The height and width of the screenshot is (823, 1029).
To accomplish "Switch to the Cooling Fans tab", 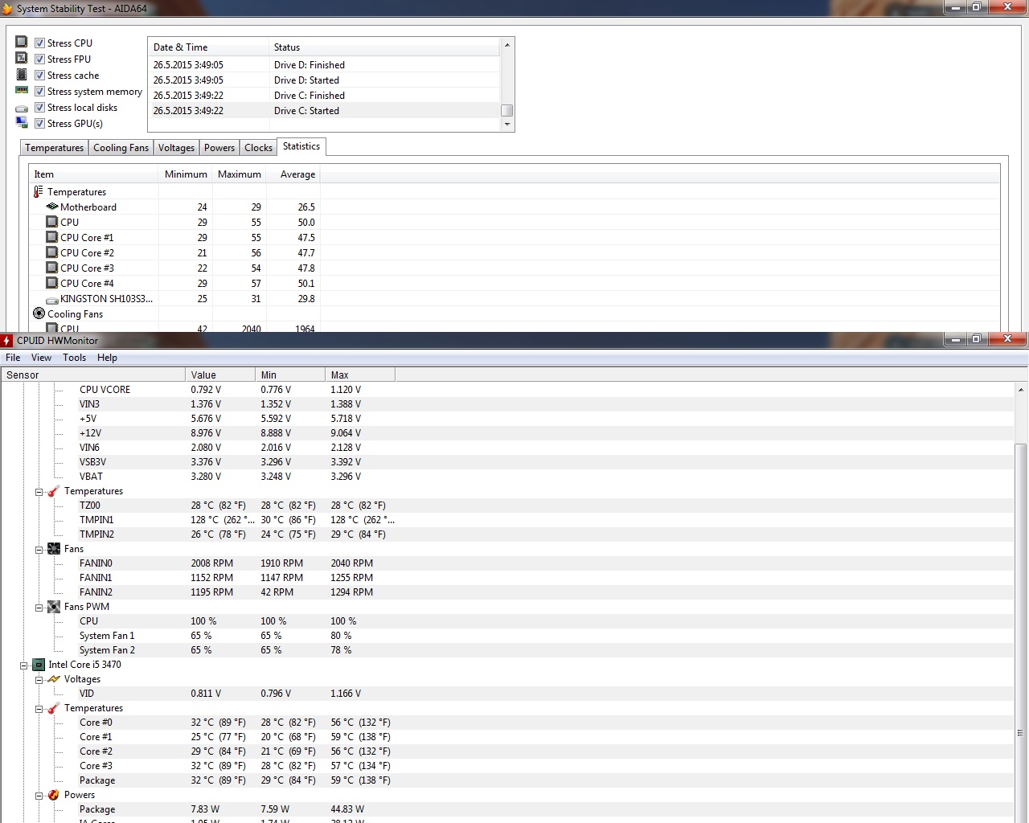I will tap(121, 148).
